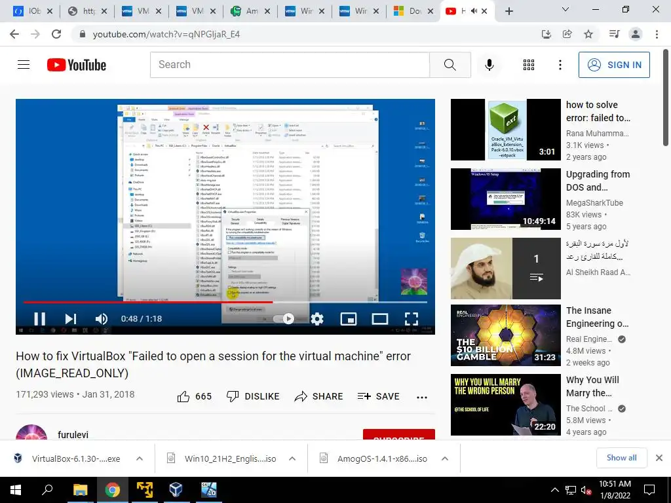Open Windows Start menu
The width and height of the screenshot is (671, 503).
[16, 490]
